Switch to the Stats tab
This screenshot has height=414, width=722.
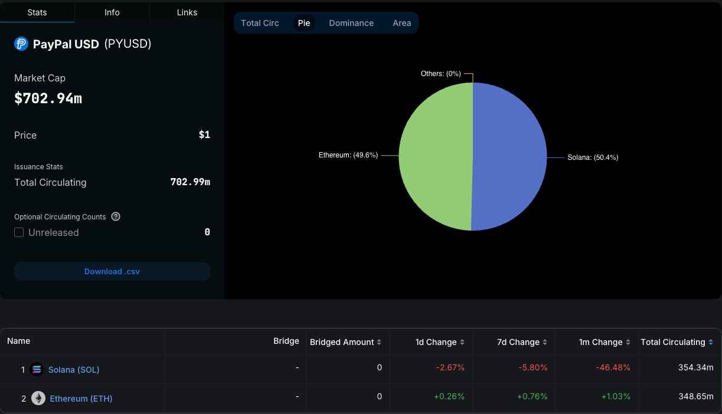point(37,12)
